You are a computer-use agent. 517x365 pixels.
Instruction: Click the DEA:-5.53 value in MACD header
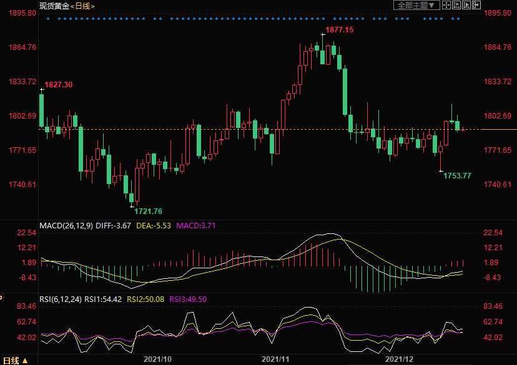click(154, 225)
